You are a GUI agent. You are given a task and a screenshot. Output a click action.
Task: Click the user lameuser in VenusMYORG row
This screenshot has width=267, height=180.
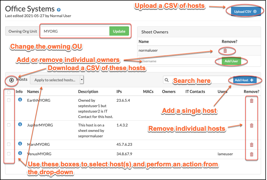(225, 154)
